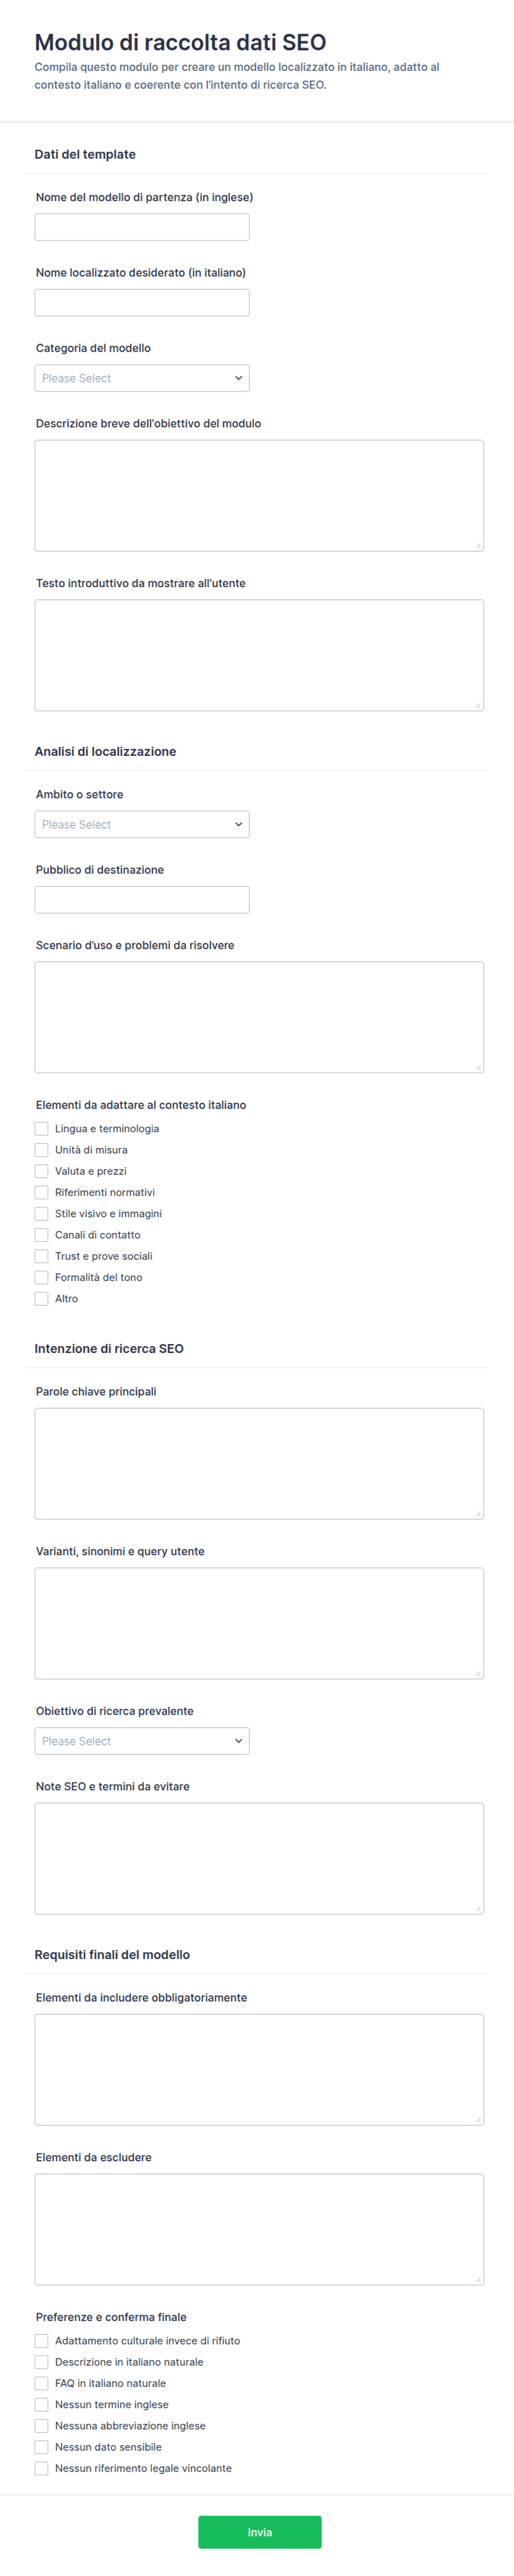The width and height of the screenshot is (514, 2576).
Task: Click the Testo introduttivo text area
Action: pos(259,655)
